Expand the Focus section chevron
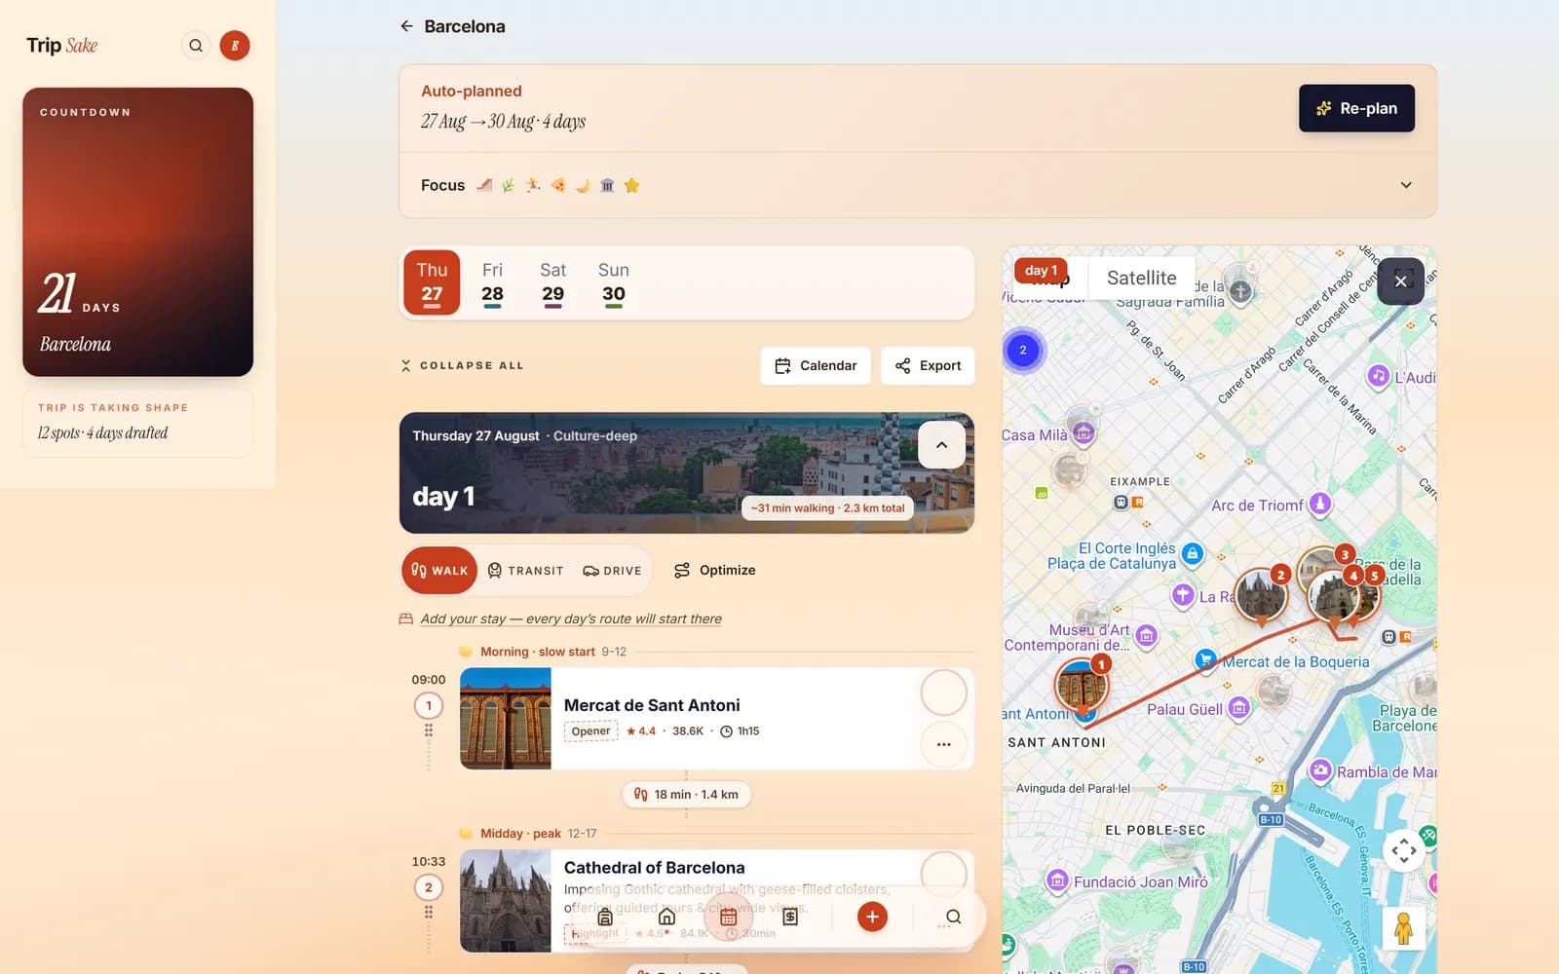This screenshot has width=1559, height=974. [x=1406, y=185]
